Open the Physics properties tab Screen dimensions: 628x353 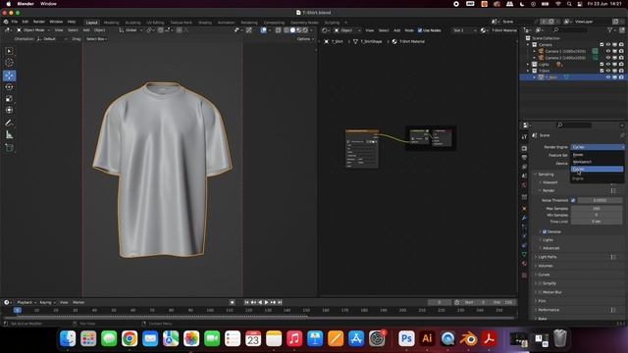pyautogui.click(x=524, y=236)
